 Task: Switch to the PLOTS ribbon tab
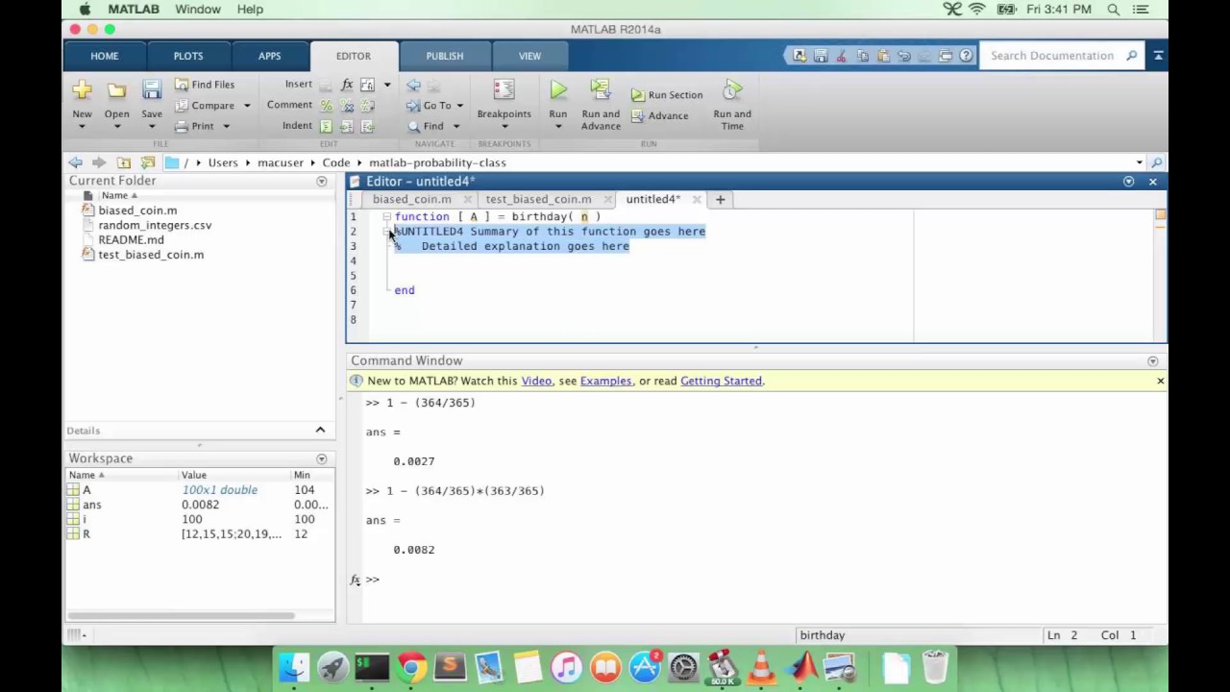pos(188,56)
